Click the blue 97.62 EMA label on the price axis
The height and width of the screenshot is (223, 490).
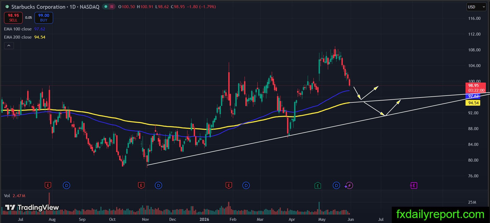click(x=473, y=96)
